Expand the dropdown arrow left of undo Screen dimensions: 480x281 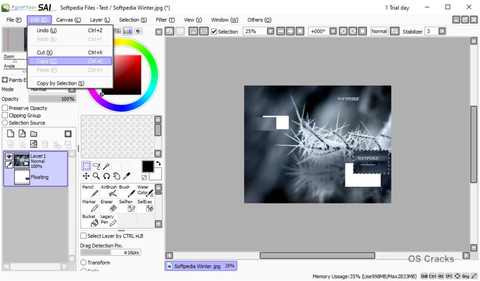click(158, 32)
